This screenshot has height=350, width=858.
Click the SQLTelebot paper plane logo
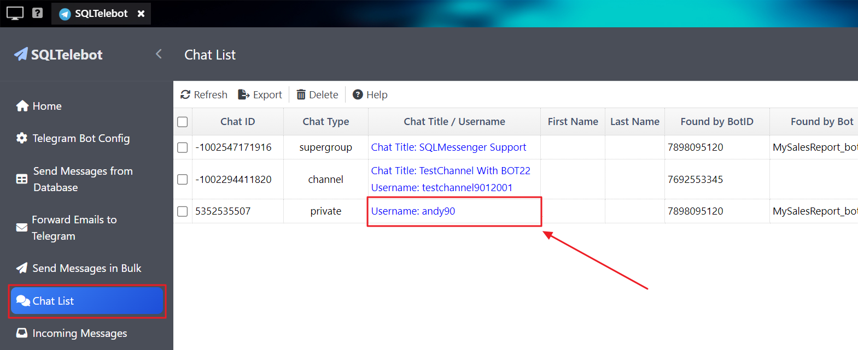[21, 54]
